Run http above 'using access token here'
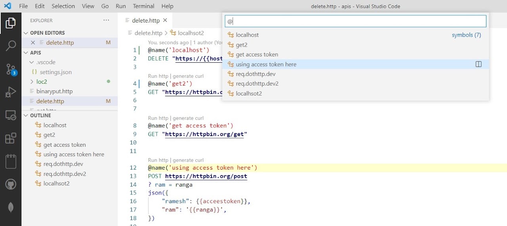The width and height of the screenshot is (507, 226). tap(158, 160)
